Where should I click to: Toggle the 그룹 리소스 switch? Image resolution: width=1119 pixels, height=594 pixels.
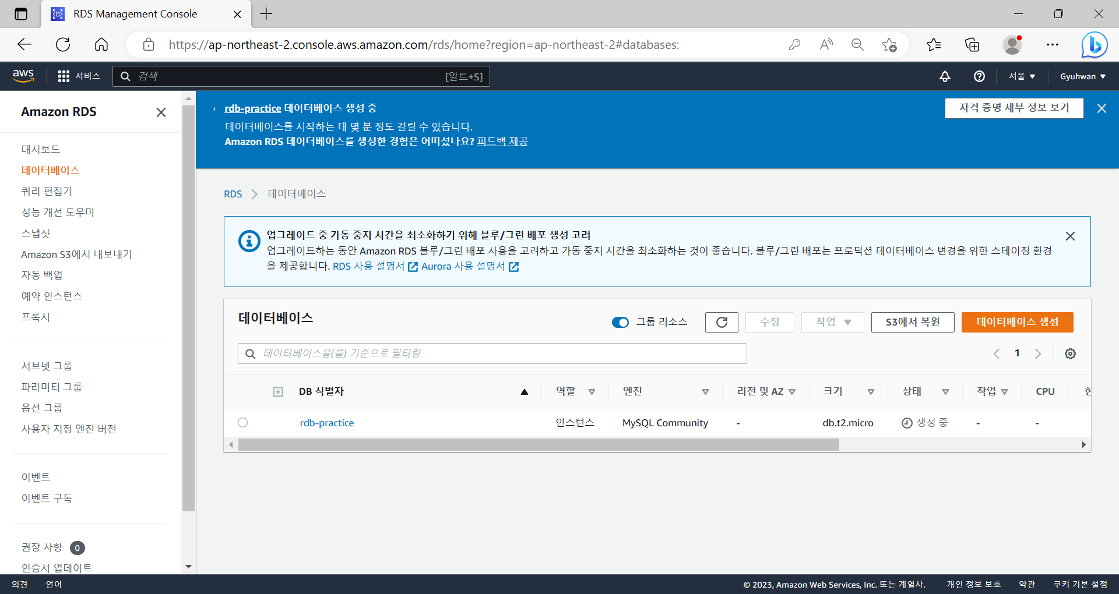click(x=620, y=322)
